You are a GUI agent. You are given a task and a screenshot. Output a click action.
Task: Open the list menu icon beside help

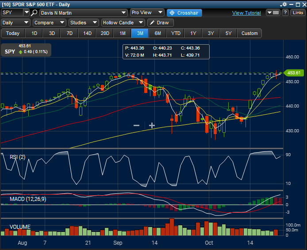coord(273,13)
